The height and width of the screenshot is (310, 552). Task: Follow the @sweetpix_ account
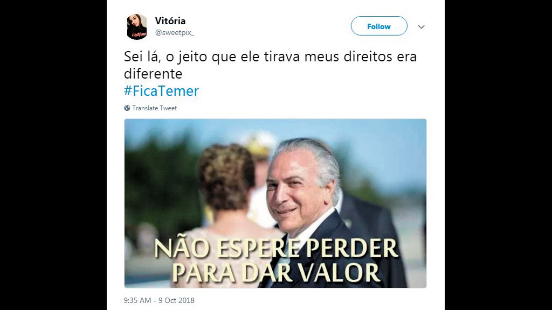[379, 26]
